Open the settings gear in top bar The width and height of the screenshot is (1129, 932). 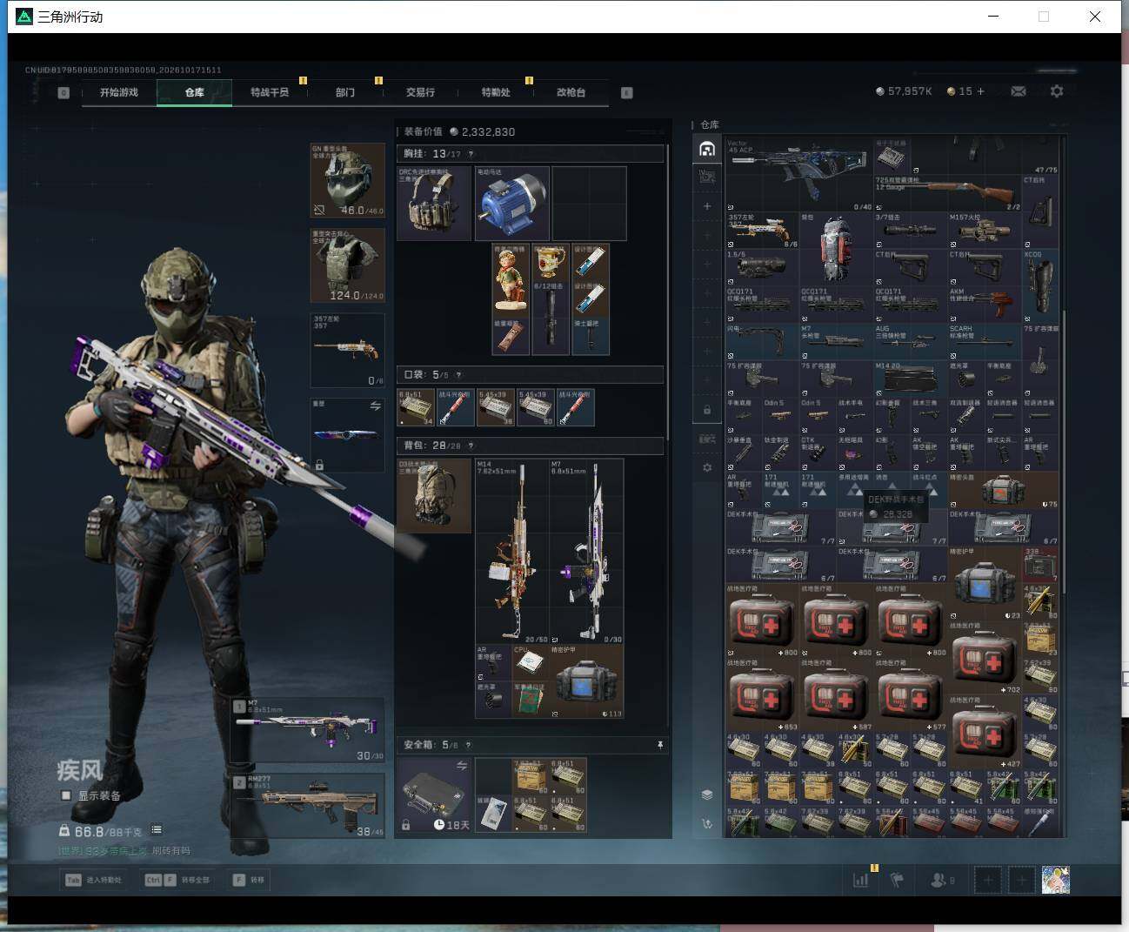[x=1057, y=91]
